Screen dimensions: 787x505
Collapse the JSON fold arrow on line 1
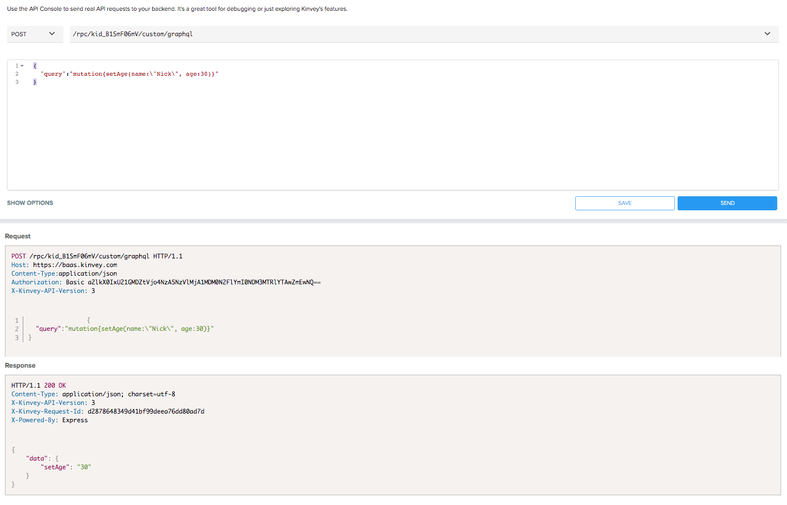click(x=22, y=66)
